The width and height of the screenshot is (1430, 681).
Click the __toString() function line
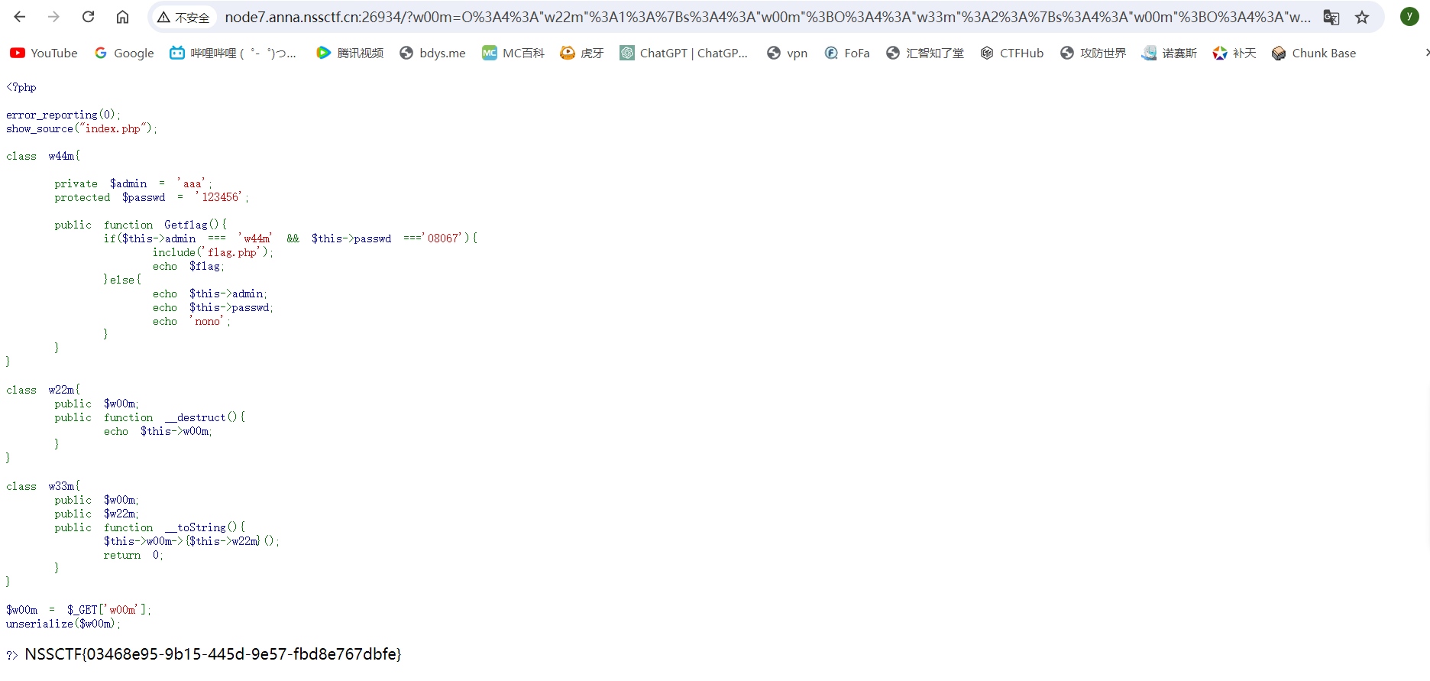(x=150, y=527)
